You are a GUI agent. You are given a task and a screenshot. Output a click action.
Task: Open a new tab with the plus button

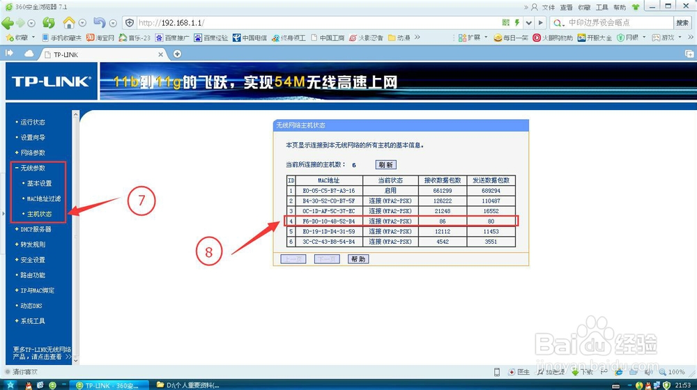pos(177,54)
